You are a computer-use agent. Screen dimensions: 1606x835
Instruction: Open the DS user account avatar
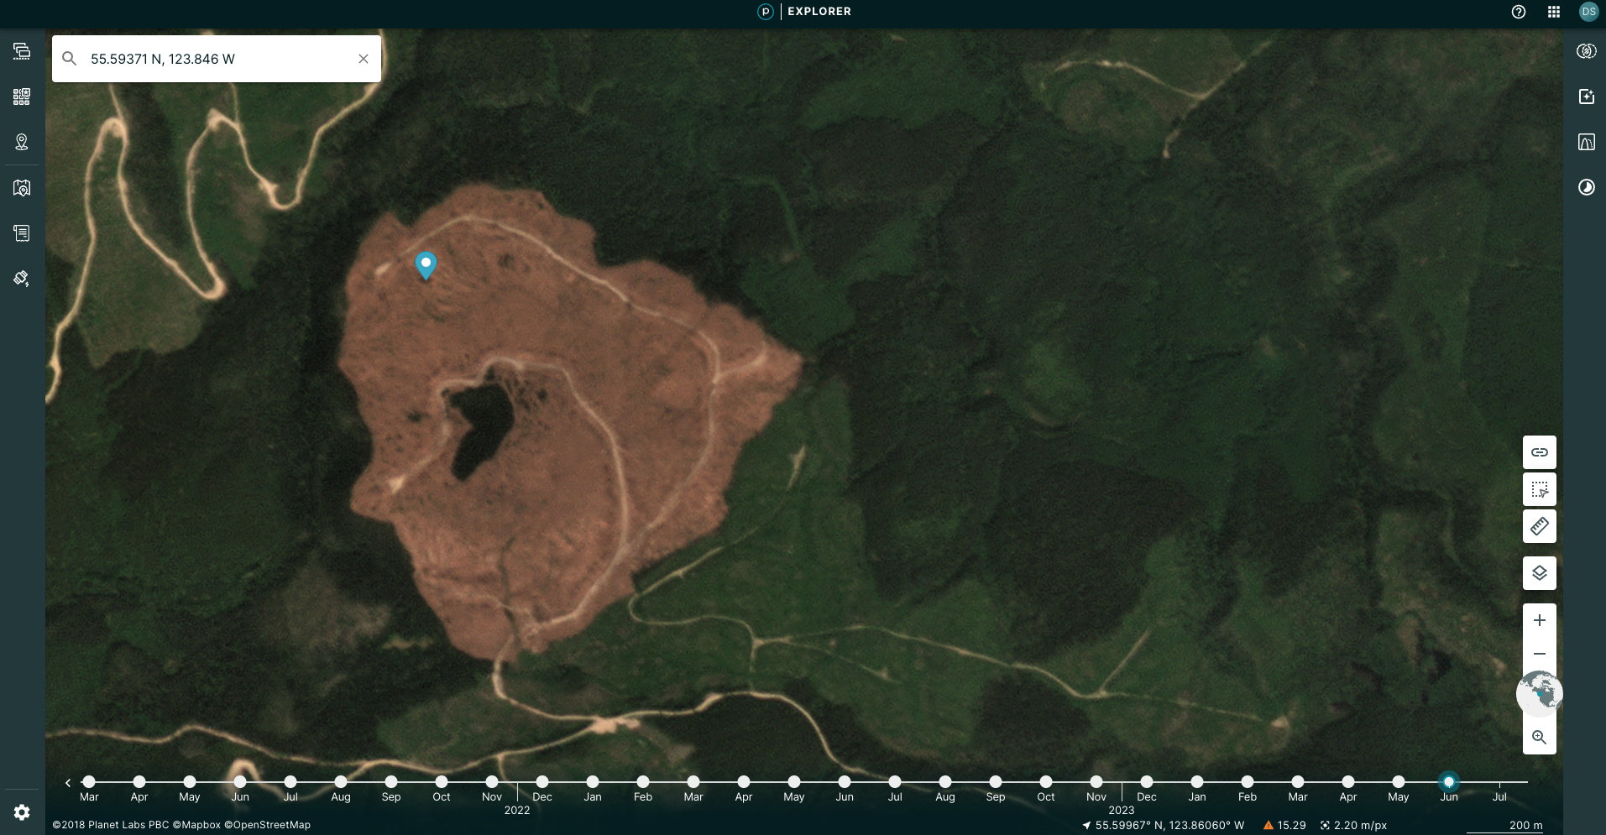click(1588, 12)
